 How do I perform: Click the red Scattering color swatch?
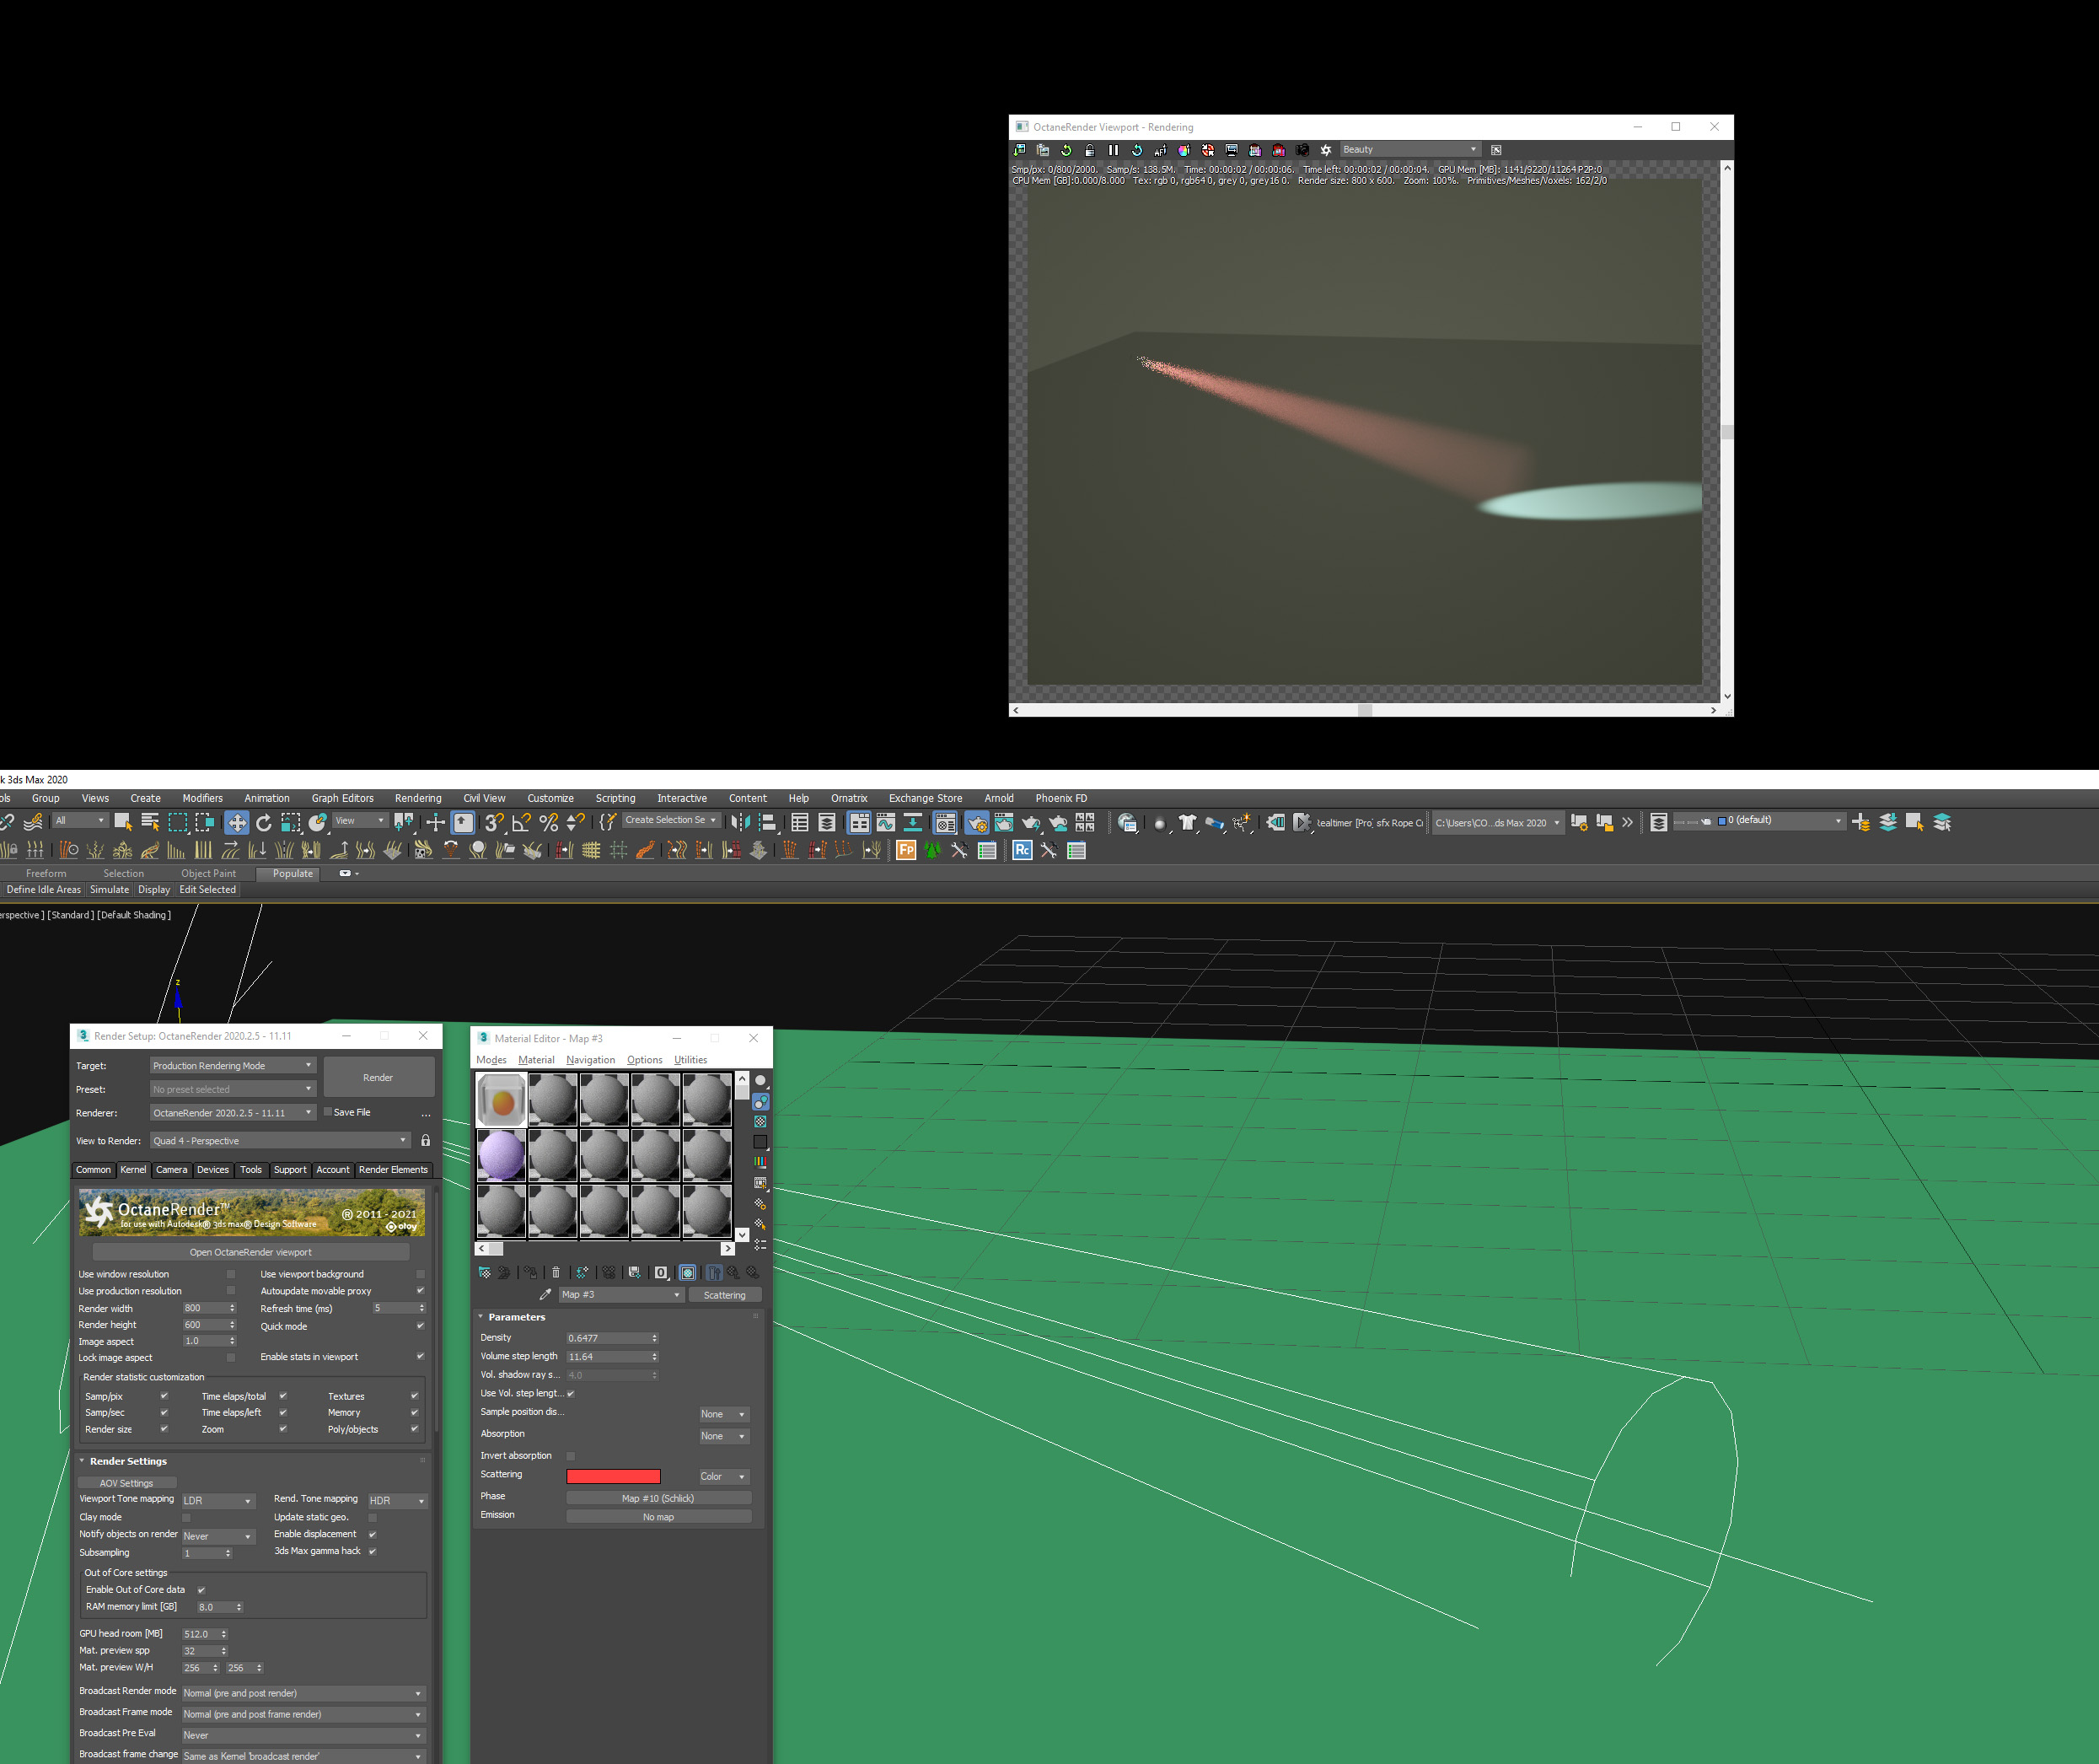click(613, 1476)
